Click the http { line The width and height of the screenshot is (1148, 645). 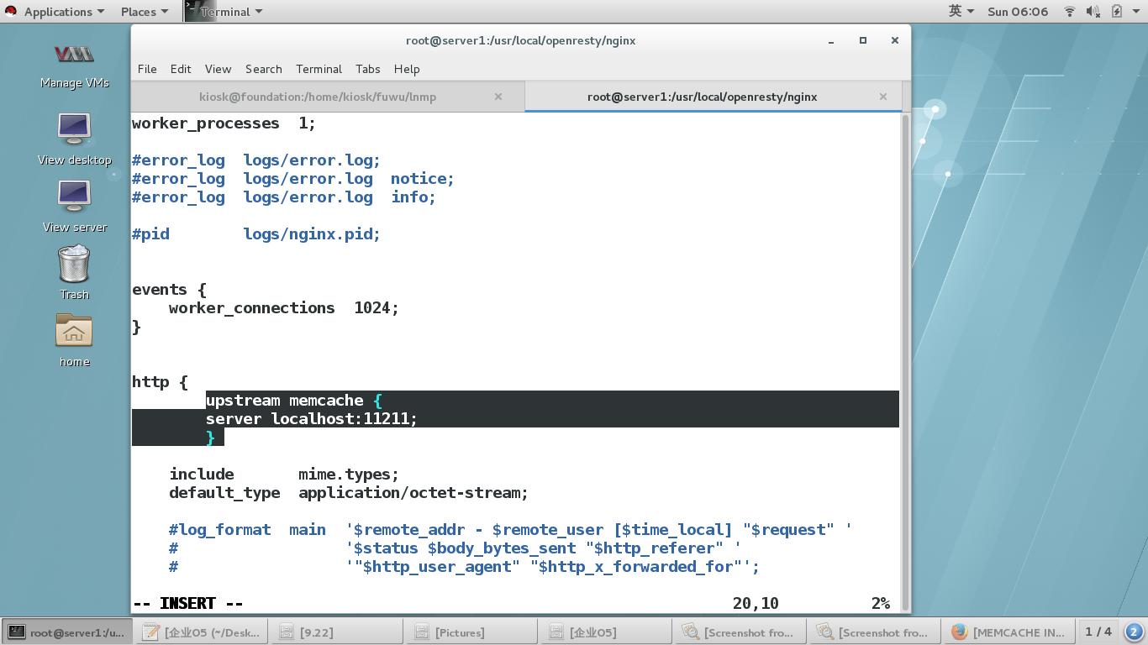point(160,382)
